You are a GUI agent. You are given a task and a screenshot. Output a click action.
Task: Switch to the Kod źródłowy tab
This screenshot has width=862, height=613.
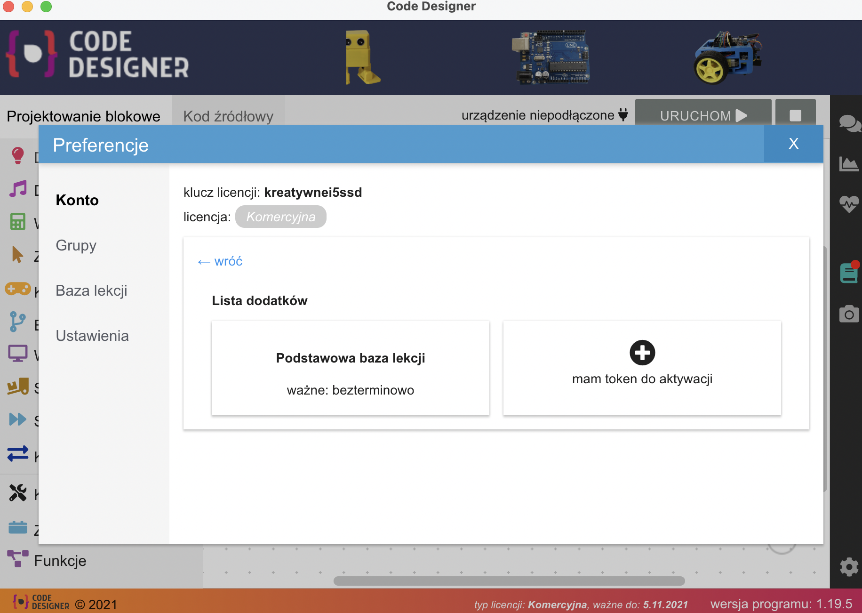(228, 116)
